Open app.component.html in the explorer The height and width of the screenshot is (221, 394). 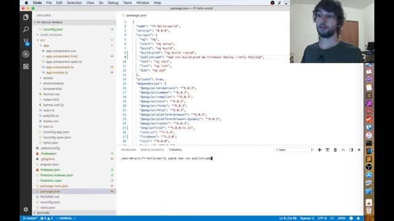[62, 56]
